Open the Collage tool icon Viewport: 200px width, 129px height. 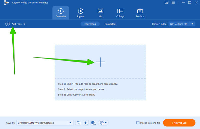coord(120,11)
